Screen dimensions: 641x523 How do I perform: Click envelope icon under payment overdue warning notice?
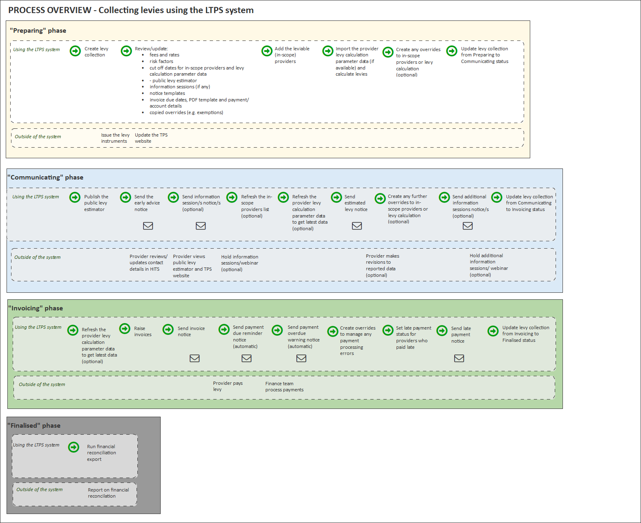(x=301, y=358)
